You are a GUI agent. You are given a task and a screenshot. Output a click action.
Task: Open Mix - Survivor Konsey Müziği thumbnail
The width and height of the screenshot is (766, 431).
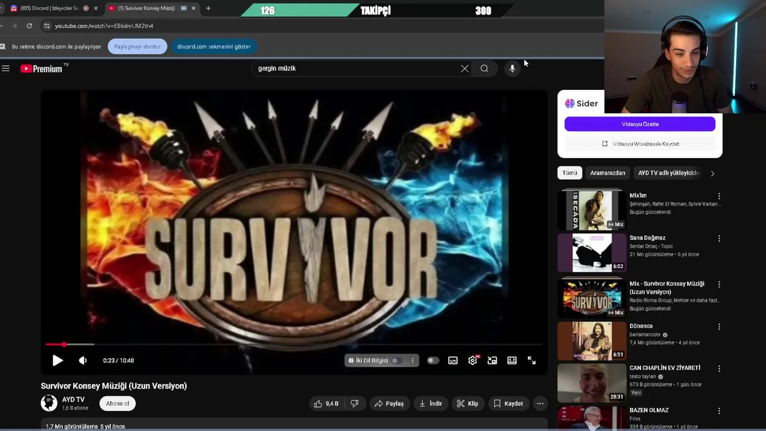pyautogui.click(x=592, y=298)
